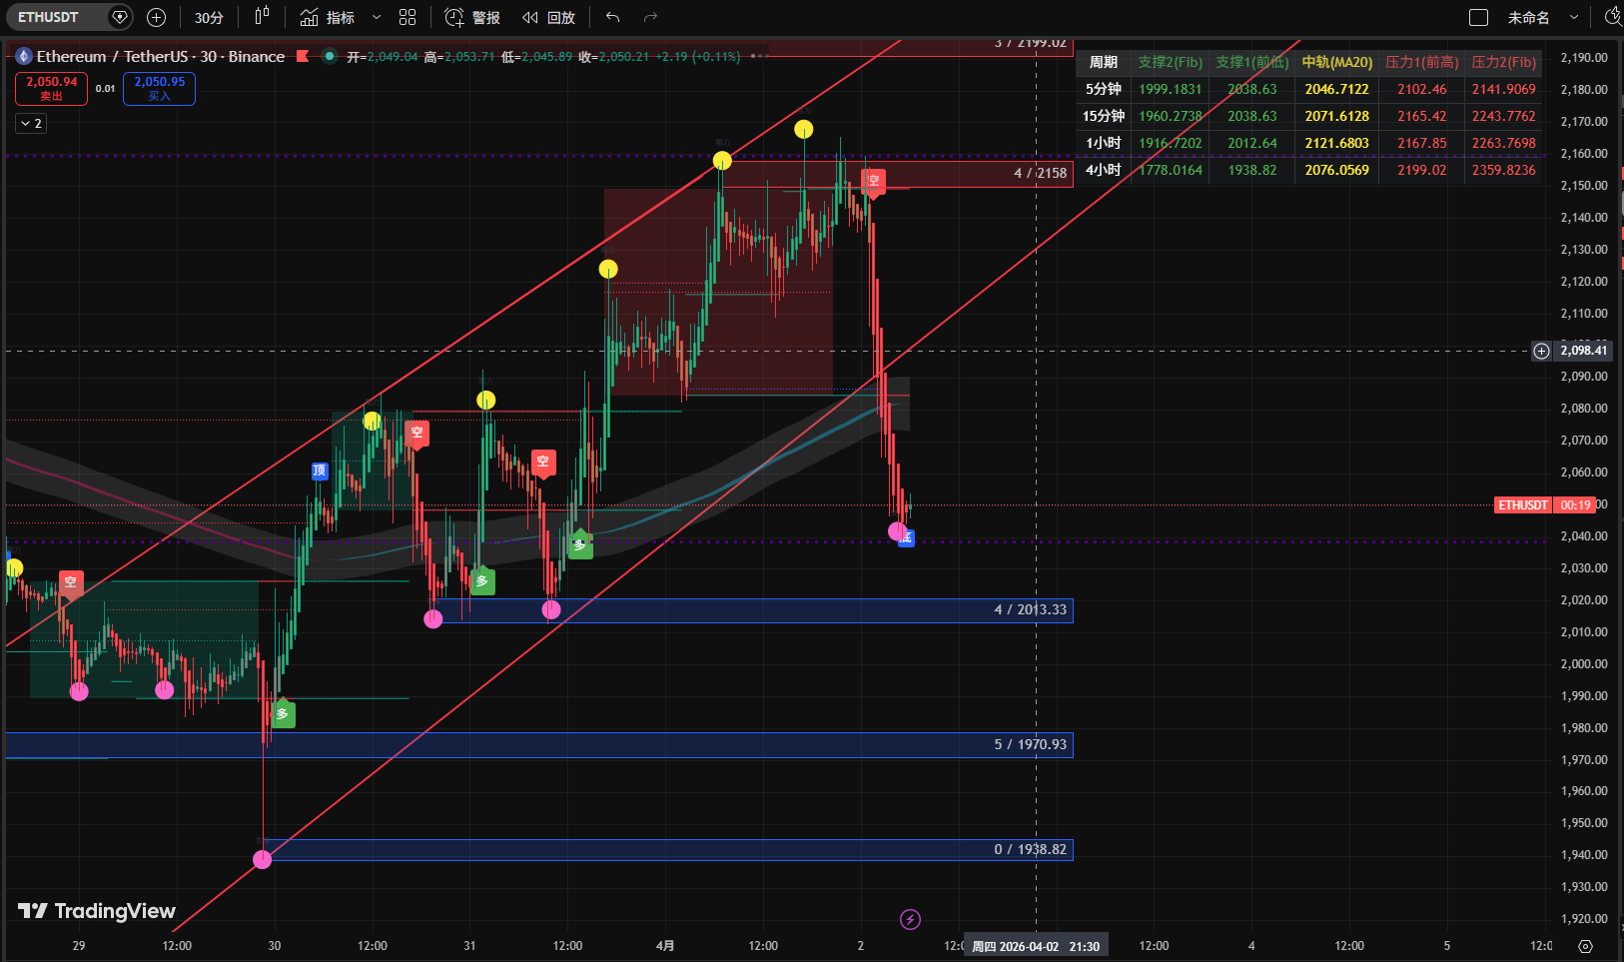Image resolution: width=1624 pixels, height=962 pixels.
Task: Toggle the green market status dot
Action: (329, 56)
